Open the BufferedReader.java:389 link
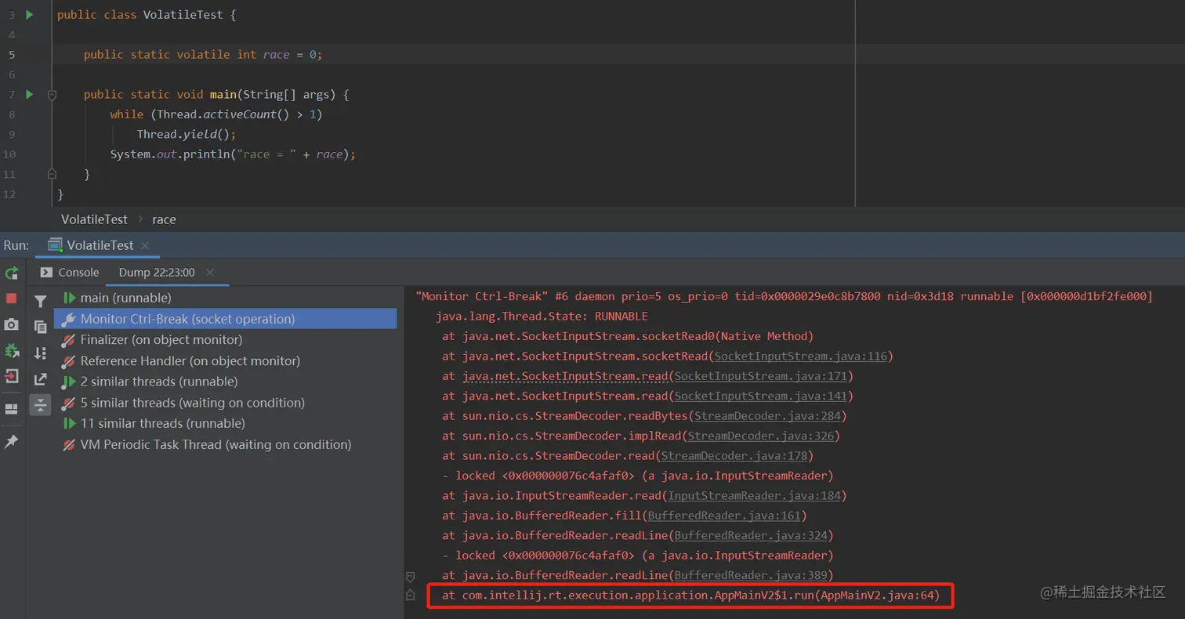This screenshot has height=619, width=1185. (x=750, y=575)
